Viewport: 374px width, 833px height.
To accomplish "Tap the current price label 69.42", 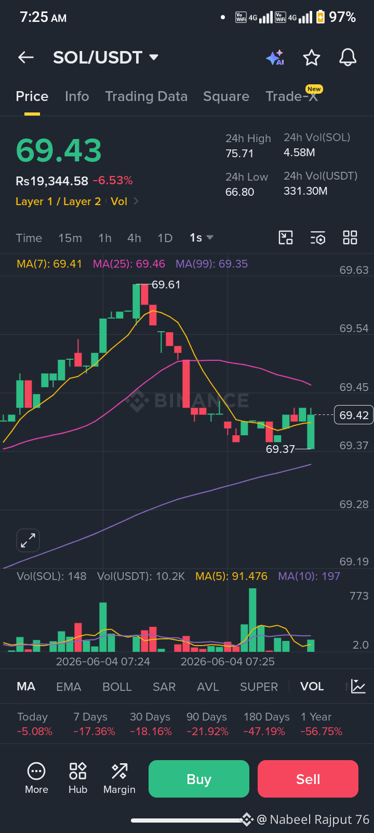I will pyautogui.click(x=354, y=415).
